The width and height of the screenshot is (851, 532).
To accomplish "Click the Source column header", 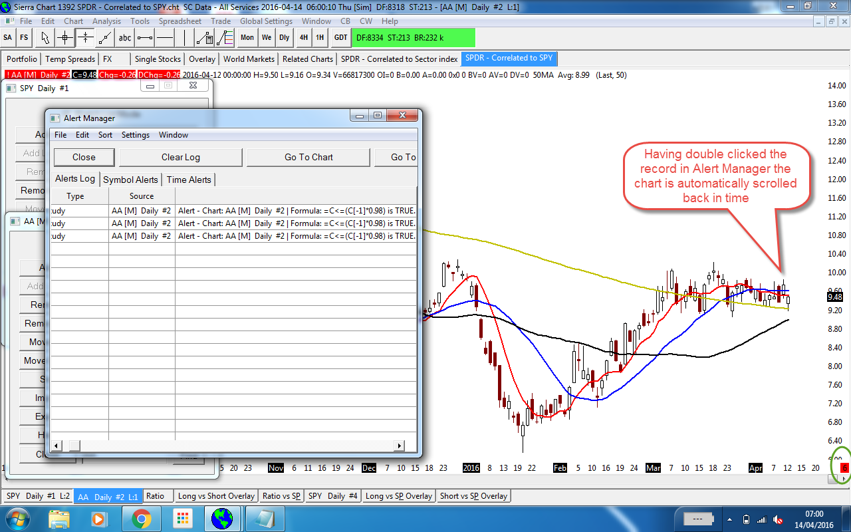I will click(142, 196).
